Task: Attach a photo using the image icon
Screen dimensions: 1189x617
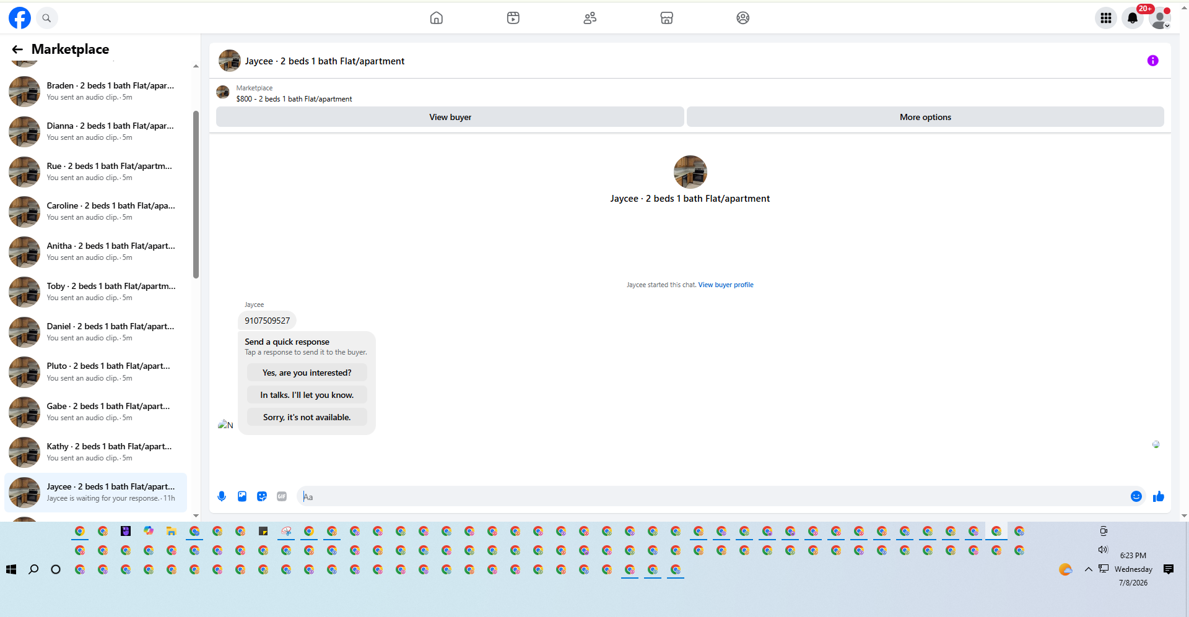Action: (x=242, y=496)
